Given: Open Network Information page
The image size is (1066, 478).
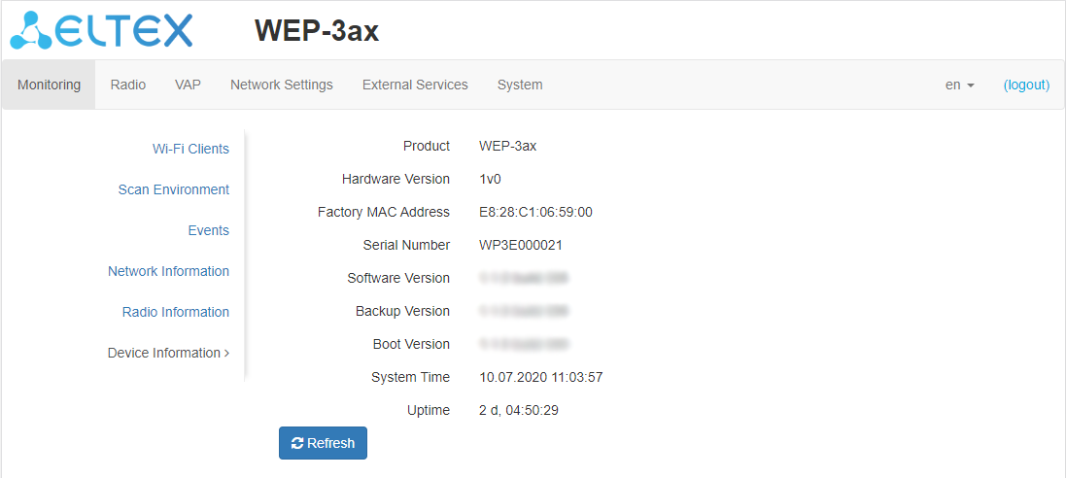Looking at the screenshot, I should (168, 271).
